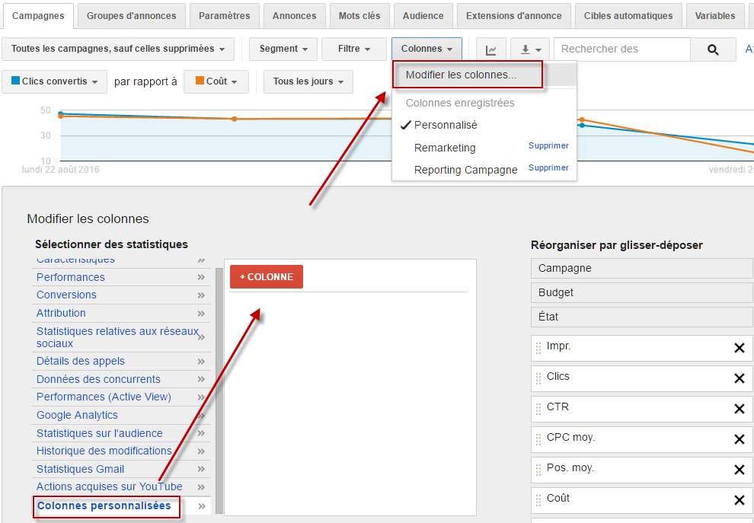The height and width of the screenshot is (523, 754).
Task: Open Tous les jours dropdown
Action: coord(308,81)
